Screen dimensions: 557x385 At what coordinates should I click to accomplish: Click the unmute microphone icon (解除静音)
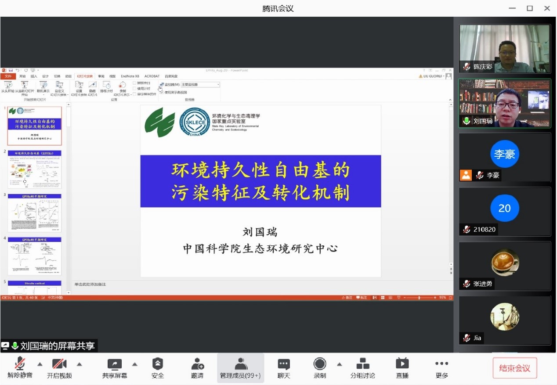click(20, 364)
